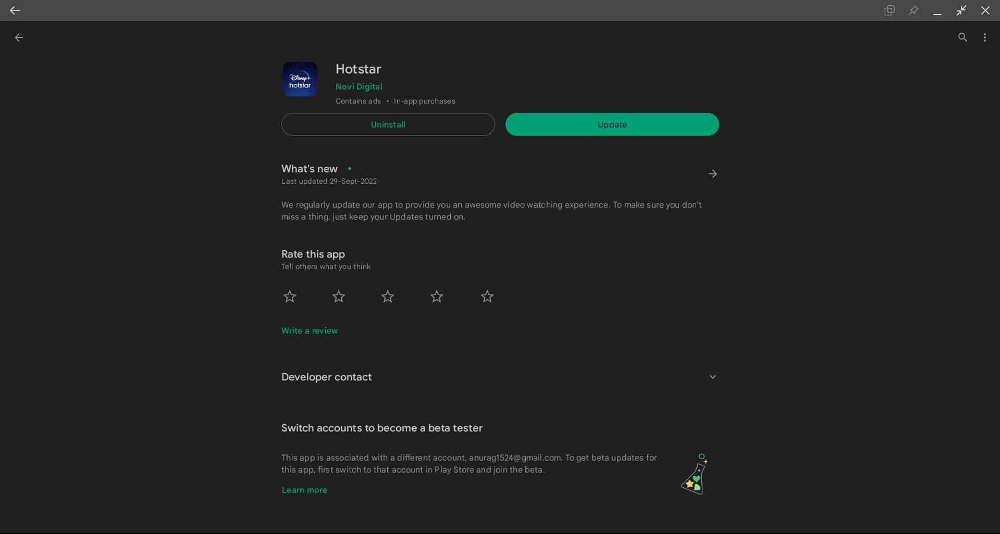The height and width of the screenshot is (534, 1000).
Task: Click the Contains ads label
Action: pos(358,101)
